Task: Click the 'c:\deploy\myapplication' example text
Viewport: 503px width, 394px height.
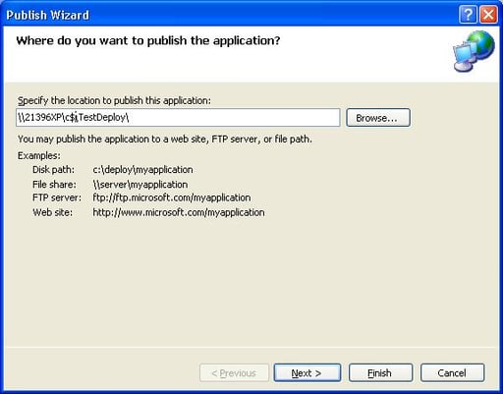Action: coord(142,170)
